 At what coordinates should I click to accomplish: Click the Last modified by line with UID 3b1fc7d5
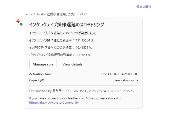coord(81,91)
